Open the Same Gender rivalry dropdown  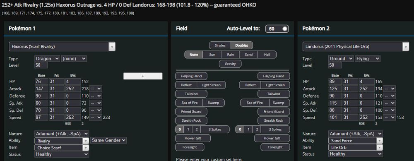point(108,140)
